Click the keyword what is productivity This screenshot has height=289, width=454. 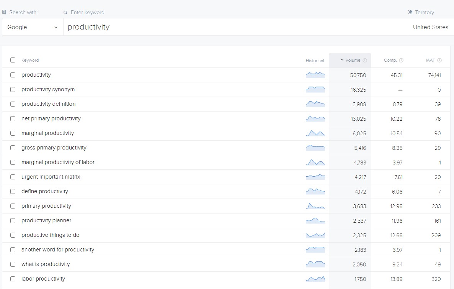click(x=46, y=264)
